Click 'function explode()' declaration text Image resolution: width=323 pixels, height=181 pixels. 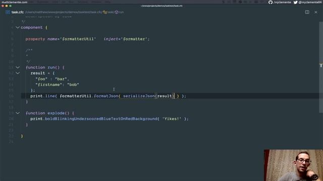(47, 113)
